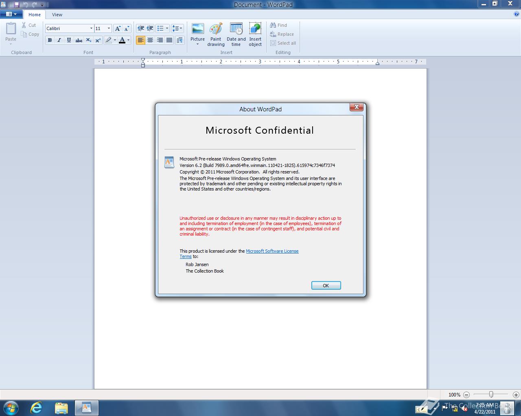521x416 pixels.
Task: Open highlight color dropdown arrow
Action: 115,40
